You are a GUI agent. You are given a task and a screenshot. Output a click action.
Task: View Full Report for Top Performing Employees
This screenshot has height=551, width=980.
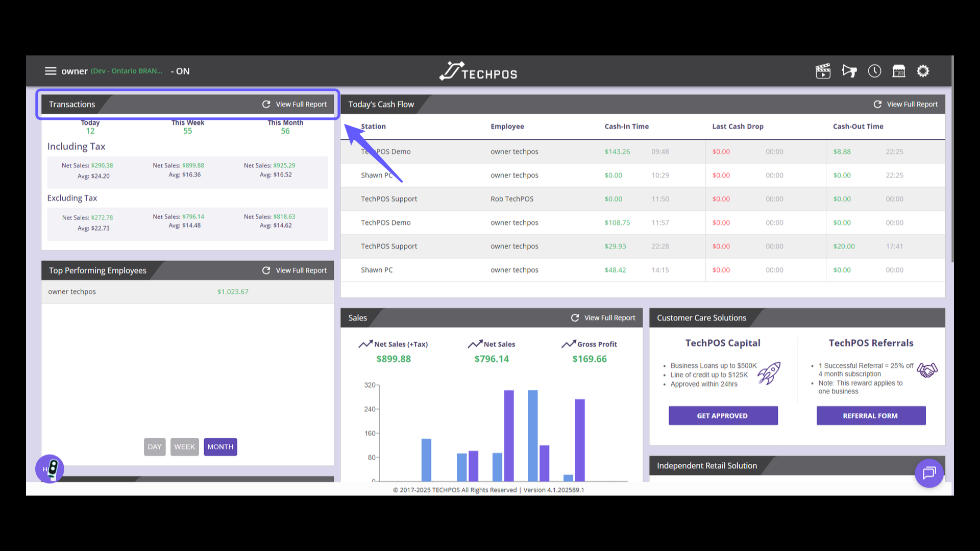301,270
